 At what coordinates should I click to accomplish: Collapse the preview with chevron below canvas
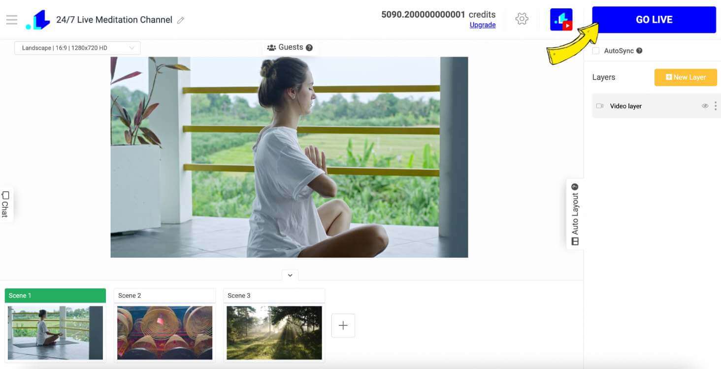pos(290,275)
